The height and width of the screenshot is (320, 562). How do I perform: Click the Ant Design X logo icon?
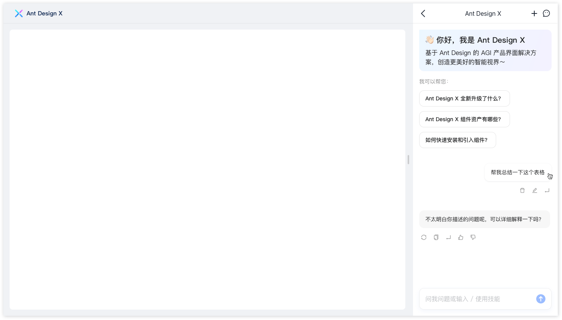click(x=18, y=13)
